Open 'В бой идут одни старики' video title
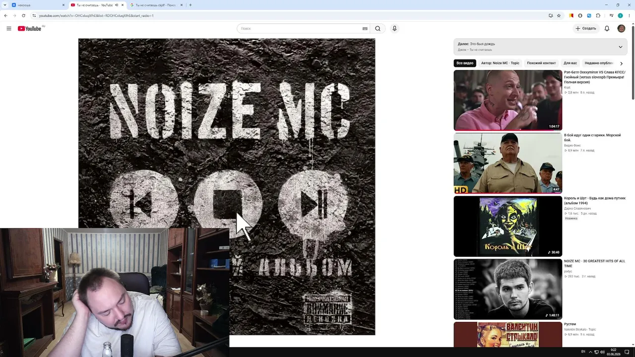 click(x=592, y=137)
